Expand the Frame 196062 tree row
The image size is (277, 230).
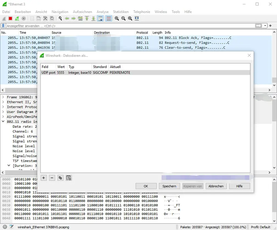tap(3, 97)
